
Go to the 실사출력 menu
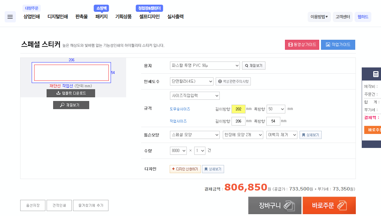[175, 17]
